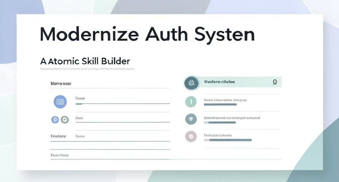339x182 pixels.
Task: Click the Modernize Auth System title
Action: pos(147,34)
